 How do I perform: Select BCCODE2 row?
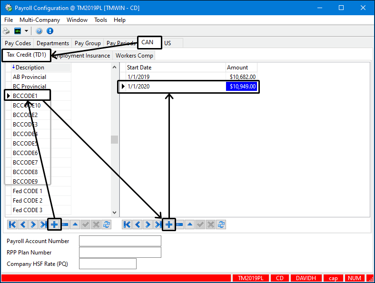tap(41, 115)
